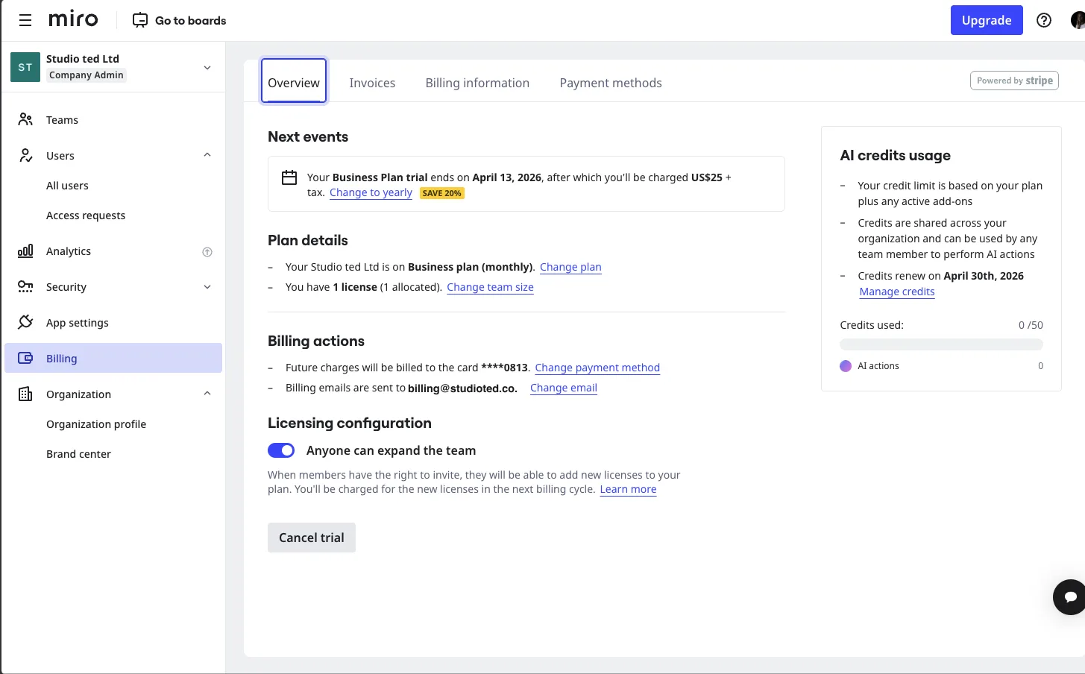The image size is (1085, 674).
Task: Click the Go to boards icon
Action: 140,20
